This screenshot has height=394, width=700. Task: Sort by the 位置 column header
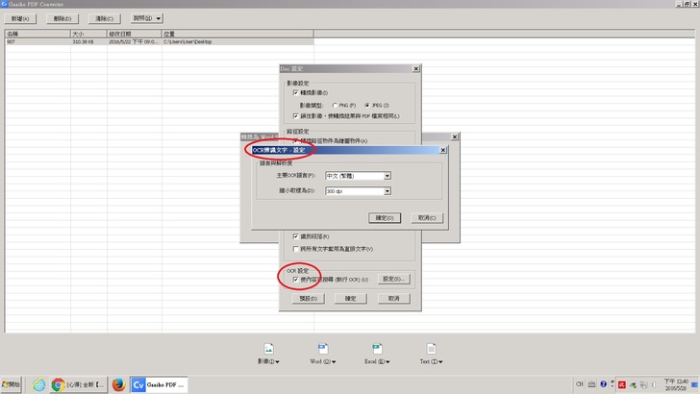point(237,34)
